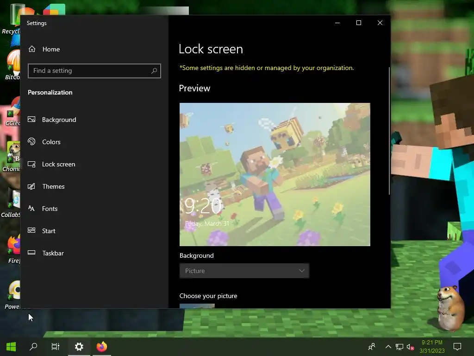Click the Start tiles icon in the sidebar
This screenshot has height=356, width=474.
[x=31, y=230]
